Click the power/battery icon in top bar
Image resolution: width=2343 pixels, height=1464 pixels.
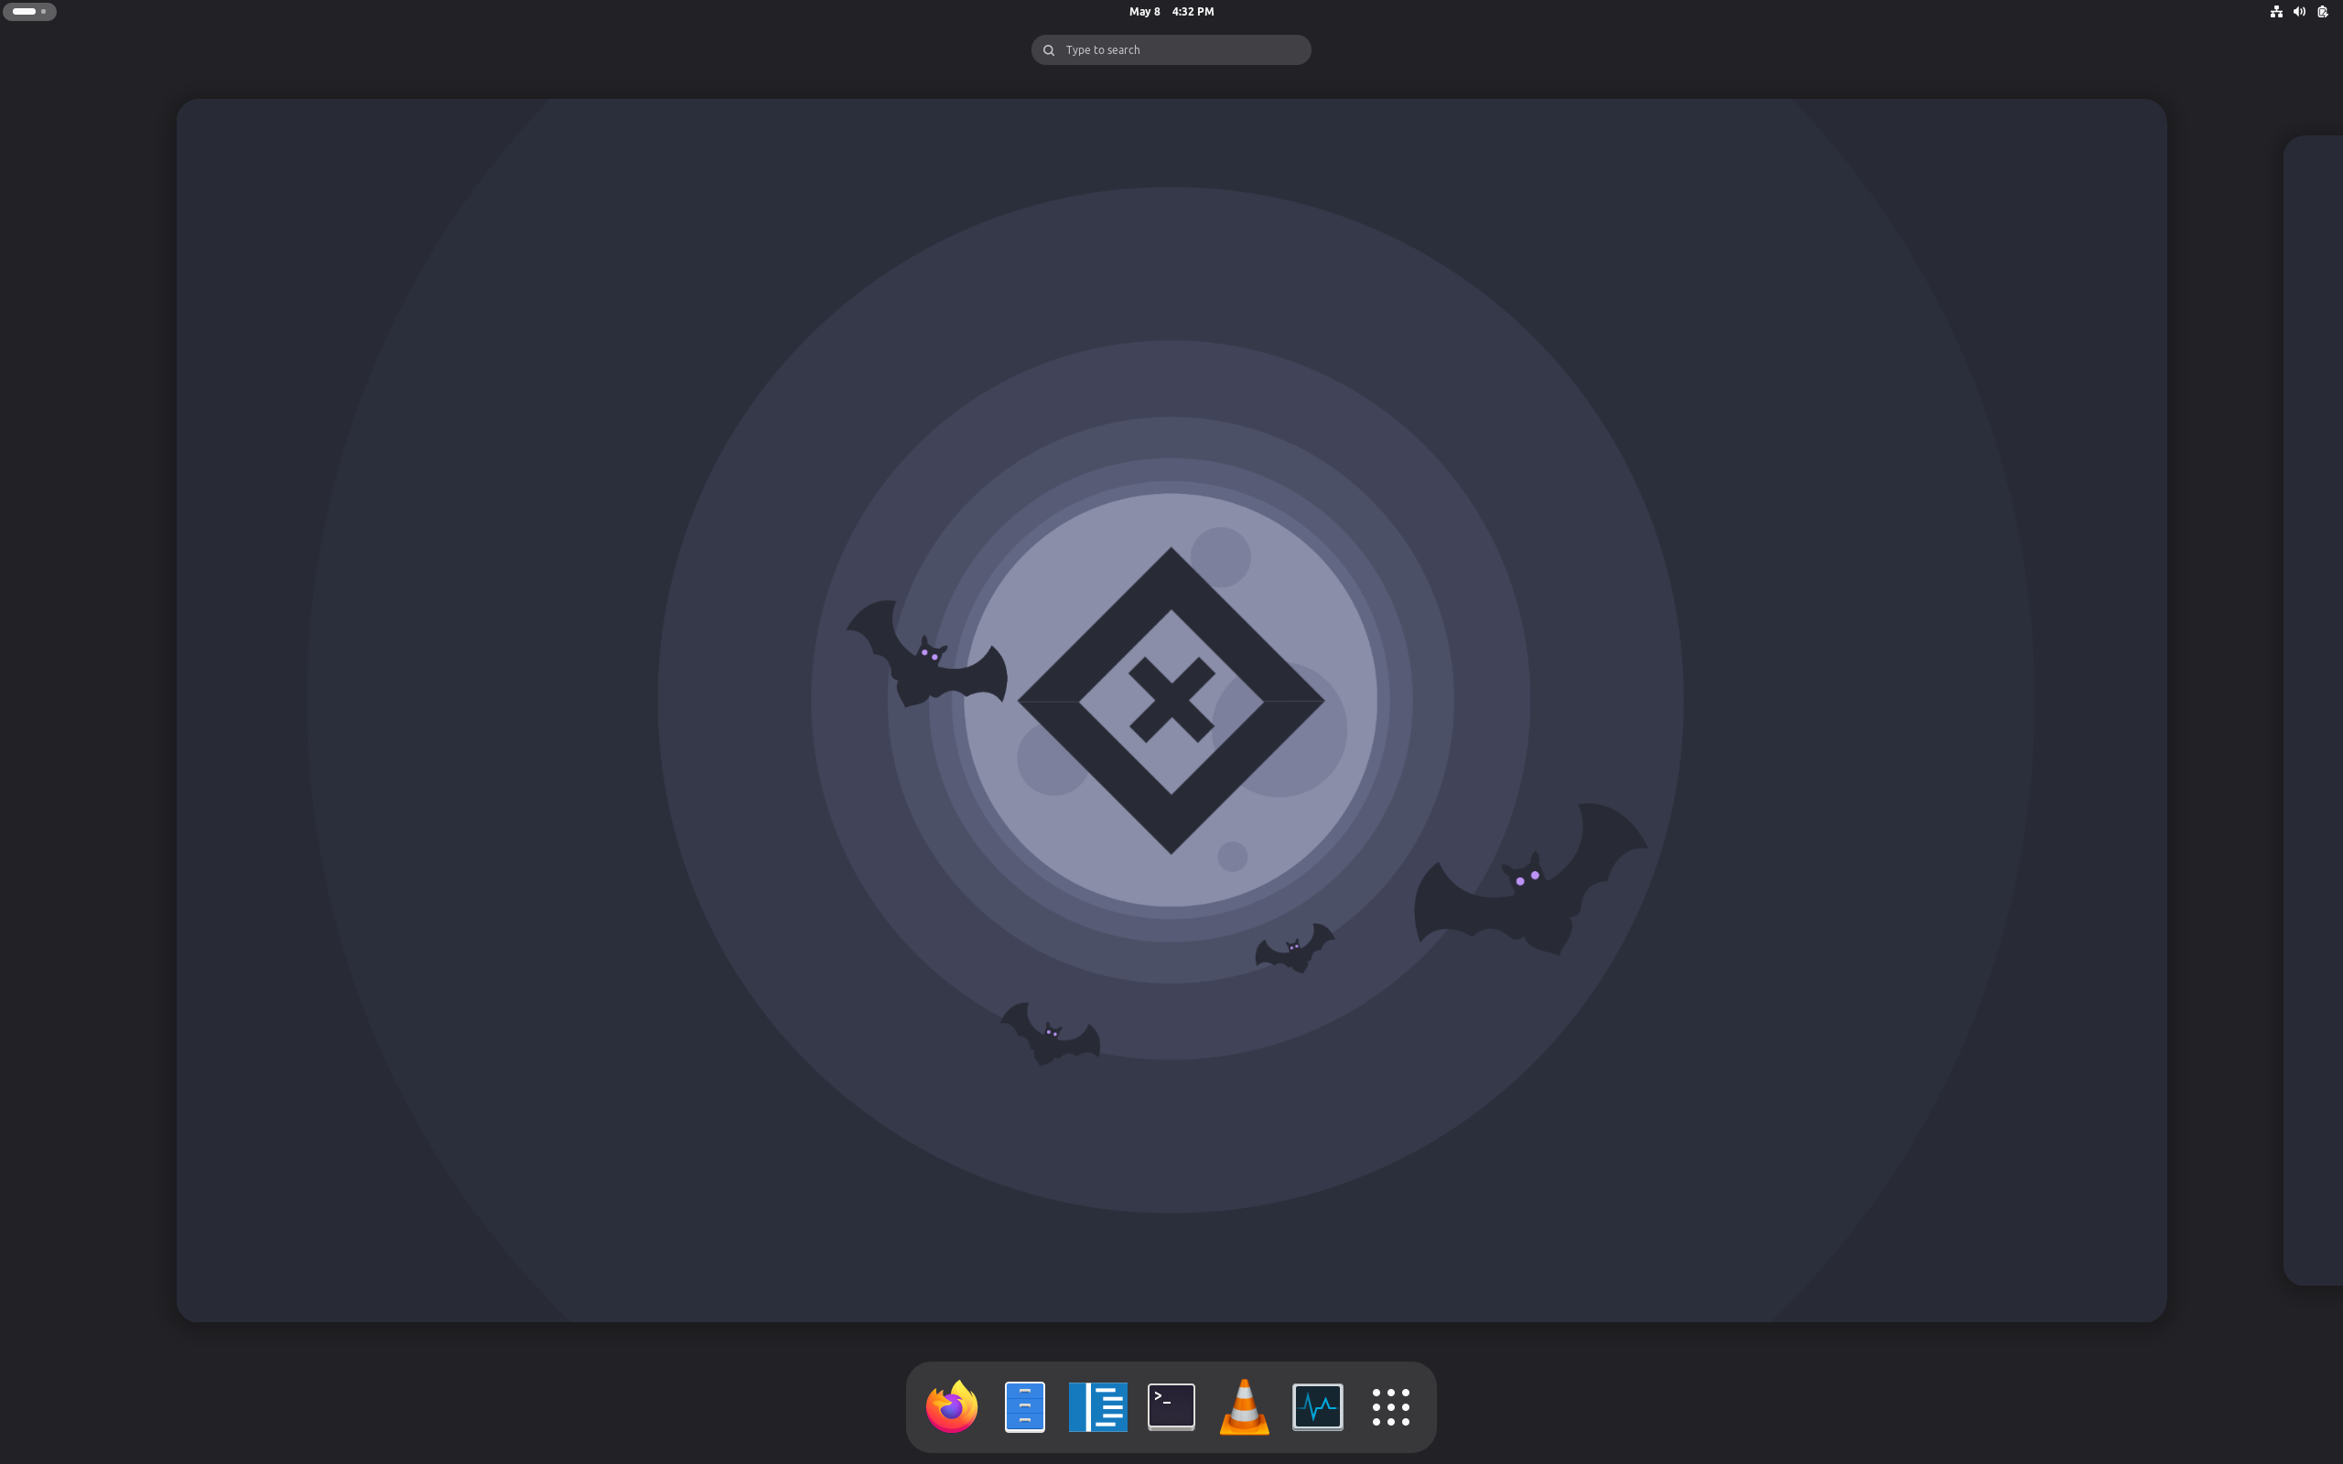[2323, 12]
